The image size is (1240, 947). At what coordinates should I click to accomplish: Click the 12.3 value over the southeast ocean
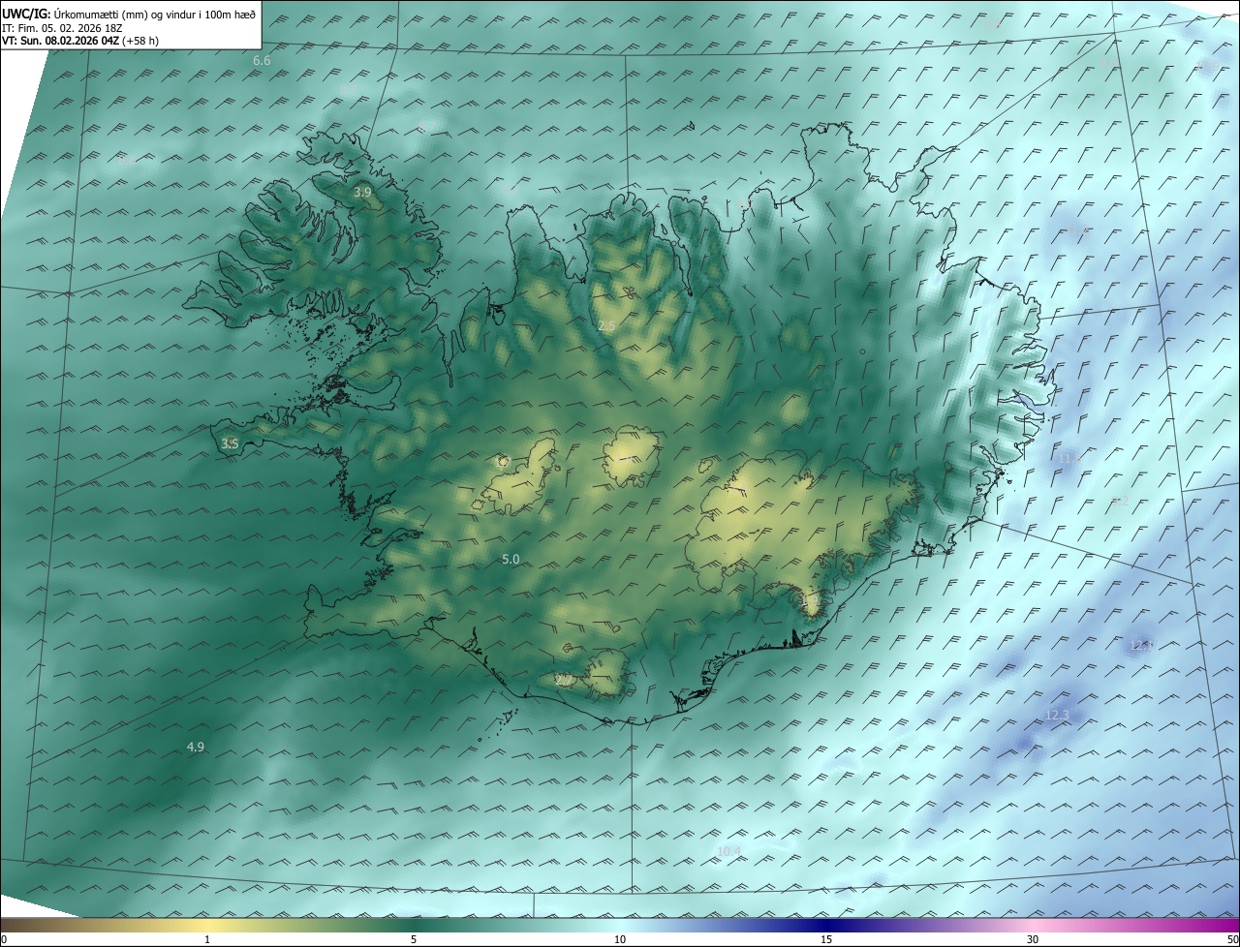[x=1057, y=716]
